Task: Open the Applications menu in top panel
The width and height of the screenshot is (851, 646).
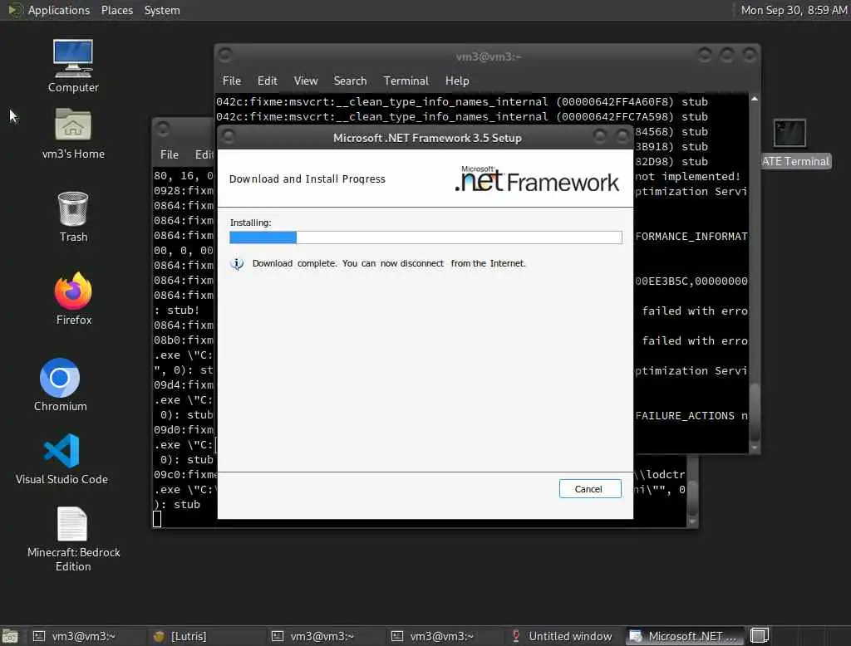Action: (59, 10)
